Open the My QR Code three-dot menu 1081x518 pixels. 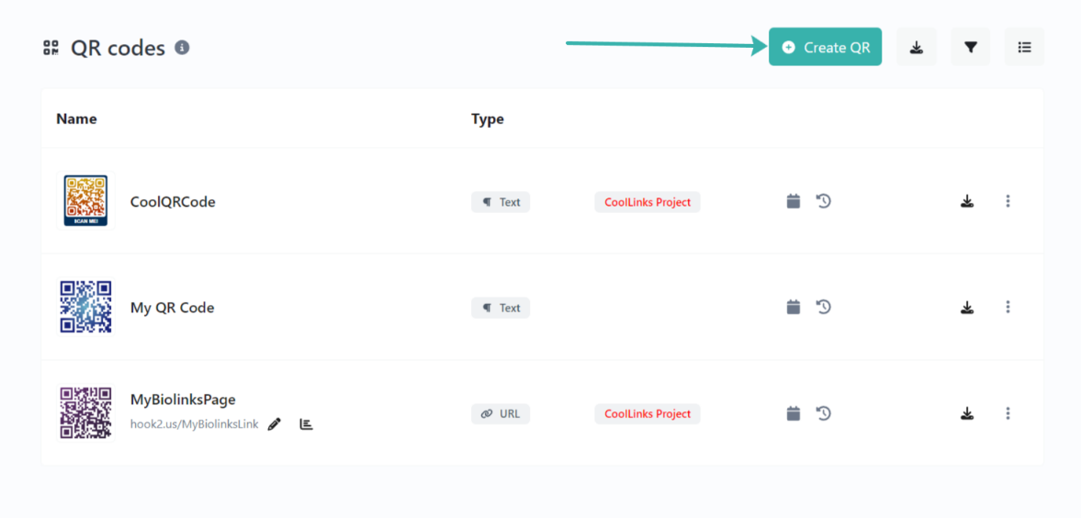click(1008, 307)
